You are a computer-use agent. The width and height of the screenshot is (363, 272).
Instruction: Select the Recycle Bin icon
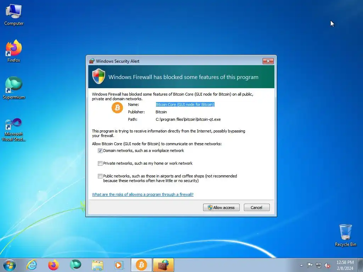tap(345, 235)
